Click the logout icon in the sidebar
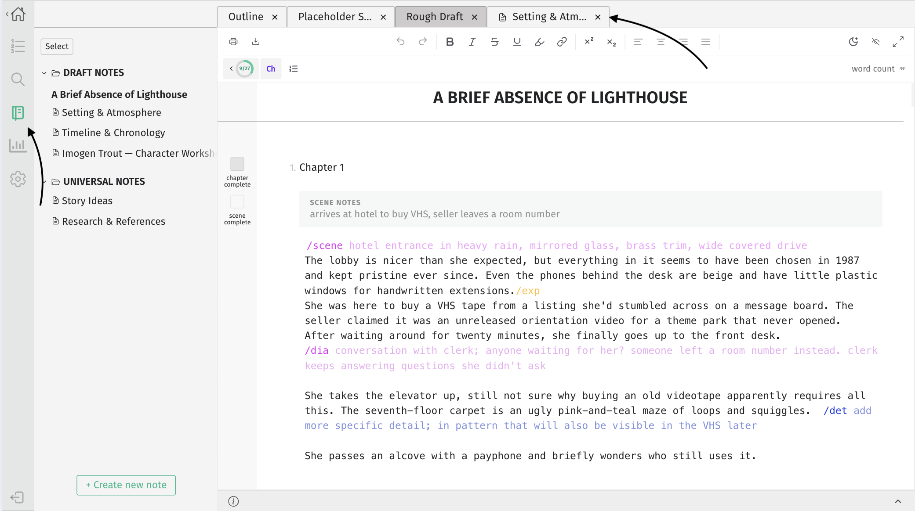The width and height of the screenshot is (915, 511). (17, 497)
